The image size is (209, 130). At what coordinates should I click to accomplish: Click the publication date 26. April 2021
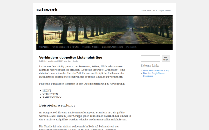pyautogui.click(x=57, y=61)
